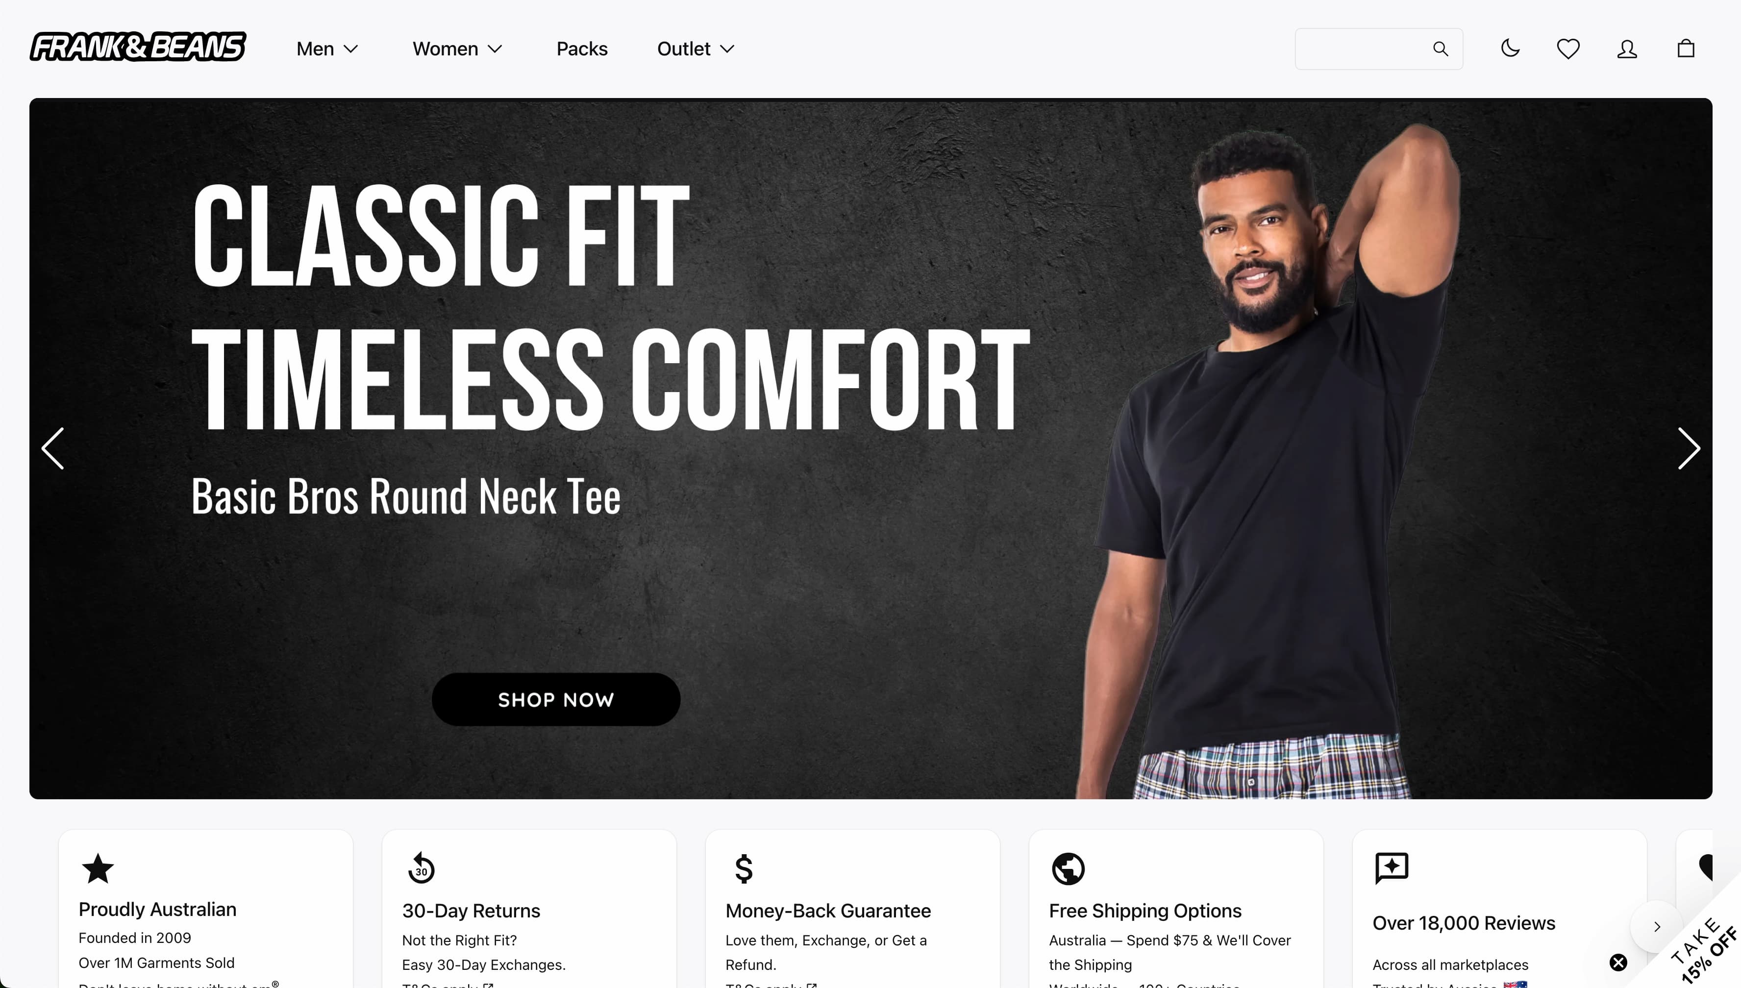
Task: Toggle dark mode with the moon icon
Action: click(x=1510, y=48)
